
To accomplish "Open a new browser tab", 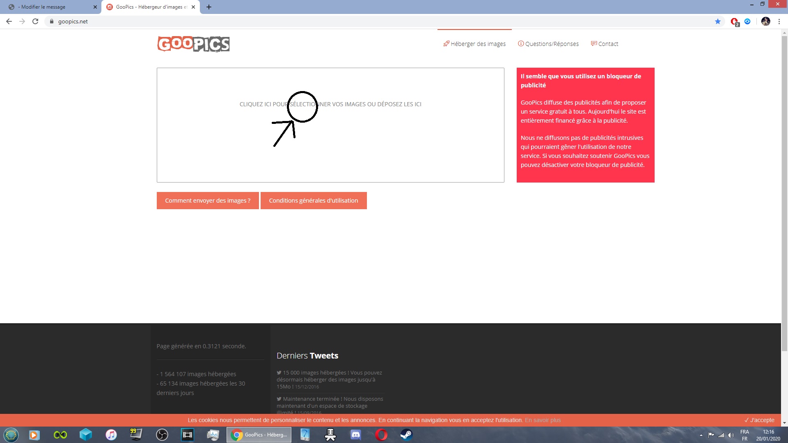I will 208,7.
